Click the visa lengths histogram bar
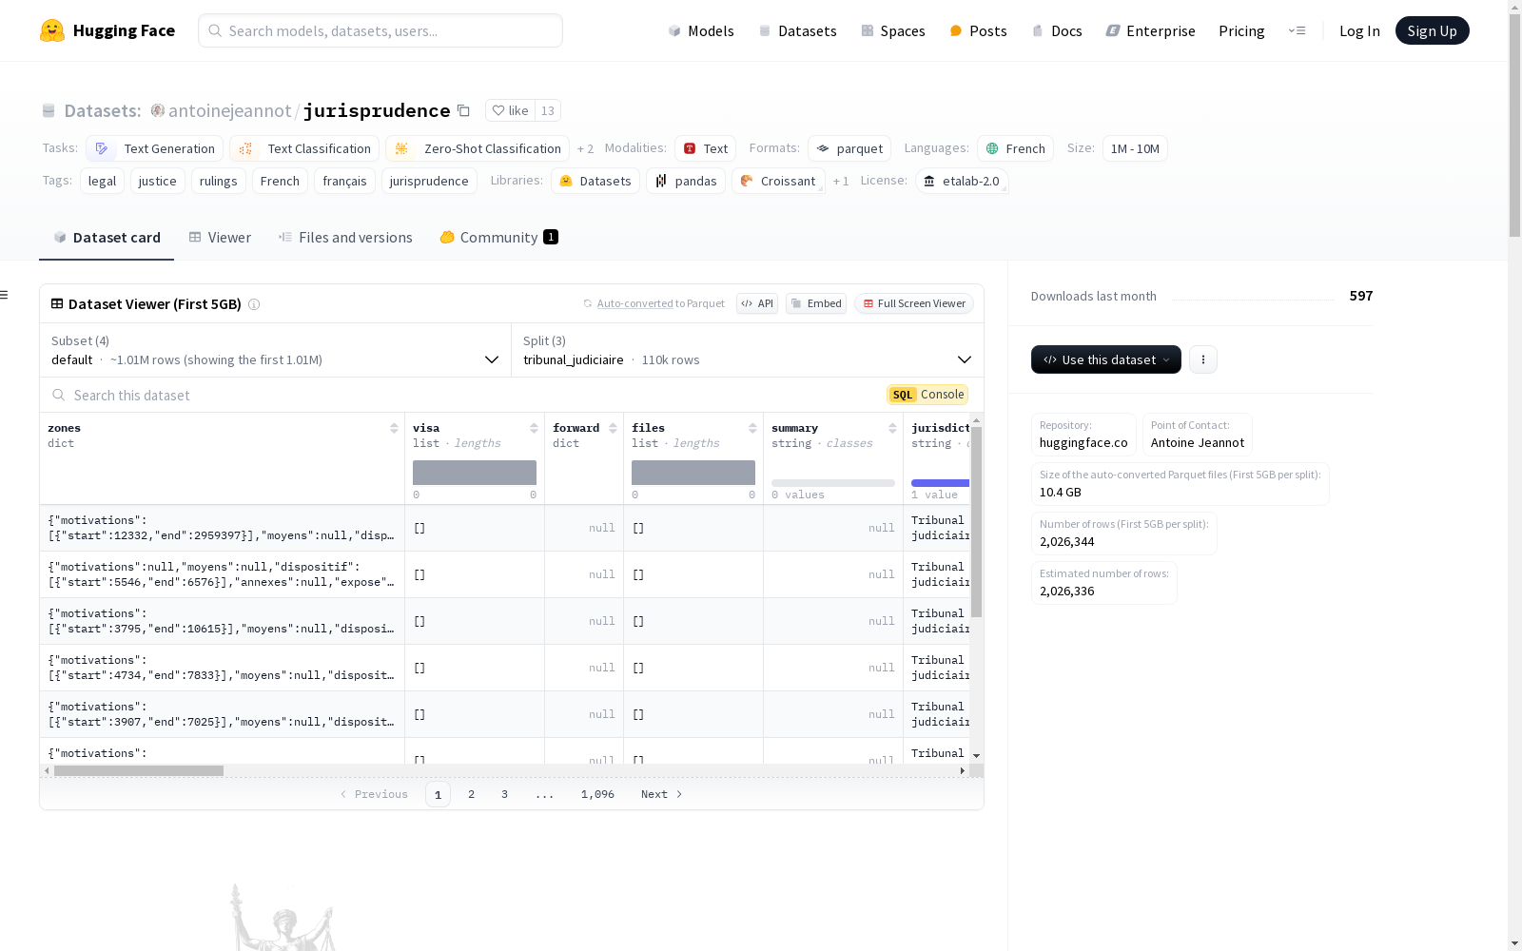The width and height of the screenshot is (1522, 951). coord(475,473)
